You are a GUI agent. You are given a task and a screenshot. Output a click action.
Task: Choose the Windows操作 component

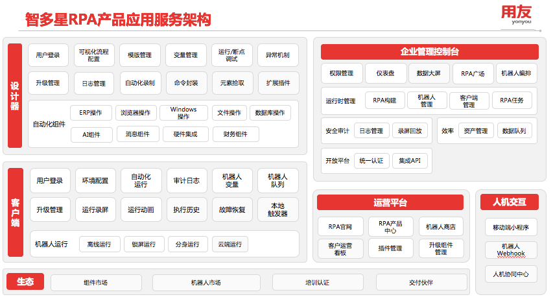[x=183, y=113]
